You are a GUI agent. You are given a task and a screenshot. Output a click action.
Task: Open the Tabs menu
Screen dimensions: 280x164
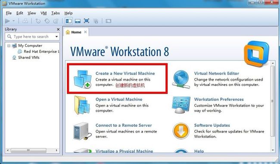click(x=56, y=13)
